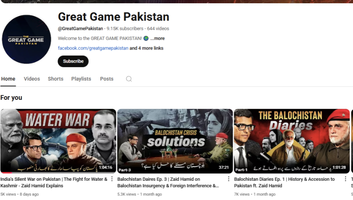The image size is (353, 200).
Task: Play the Water War video thumbnail
Action: 58,141
